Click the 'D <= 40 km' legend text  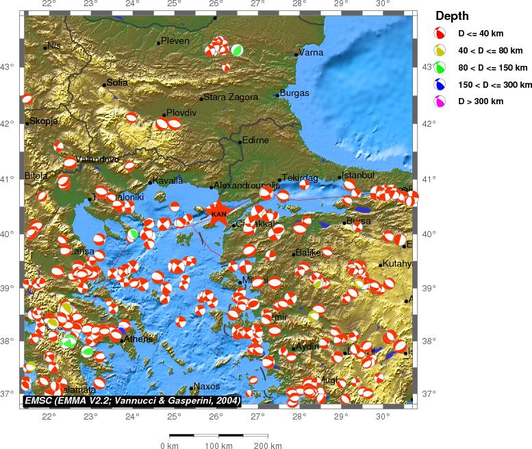482,33
